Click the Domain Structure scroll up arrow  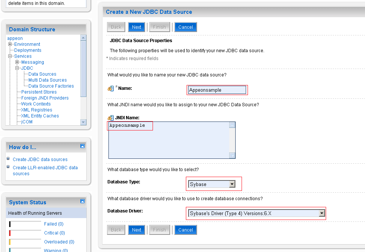coord(83,38)
